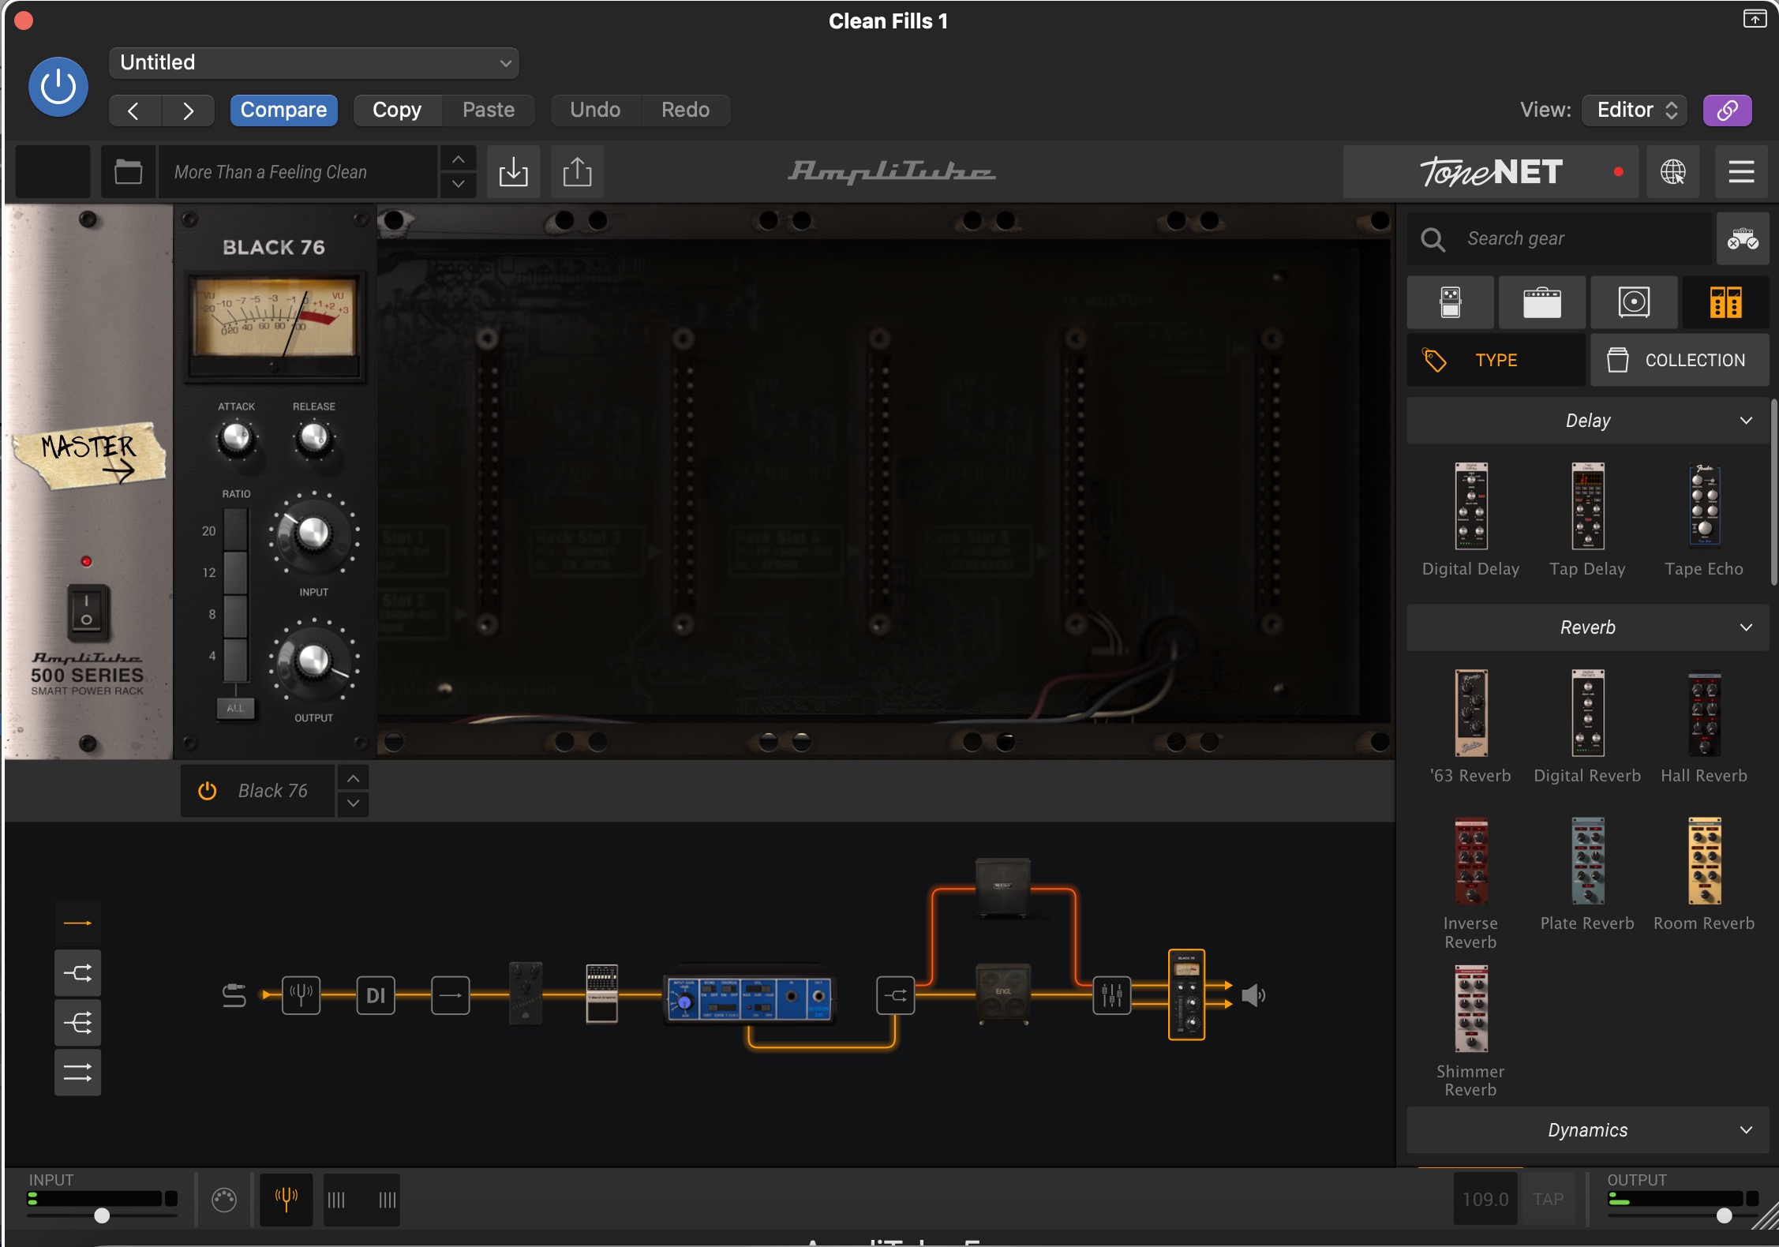Click the Black 76 INPUT knob
The height and width of the screenshot is (1247, 1779).
[x=313, y=534]
